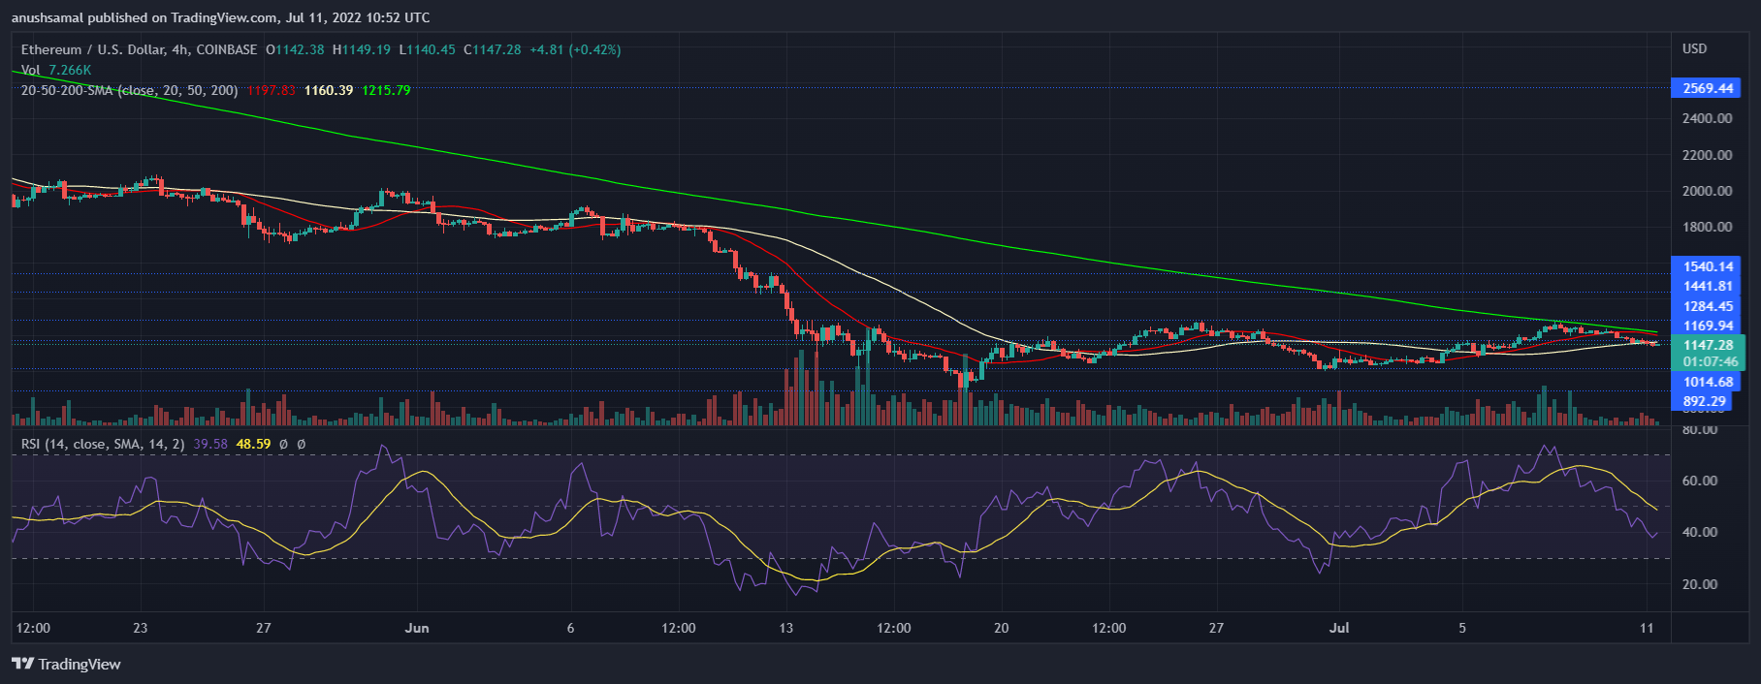Select the 1014.68 price level label

[1706, 382]
